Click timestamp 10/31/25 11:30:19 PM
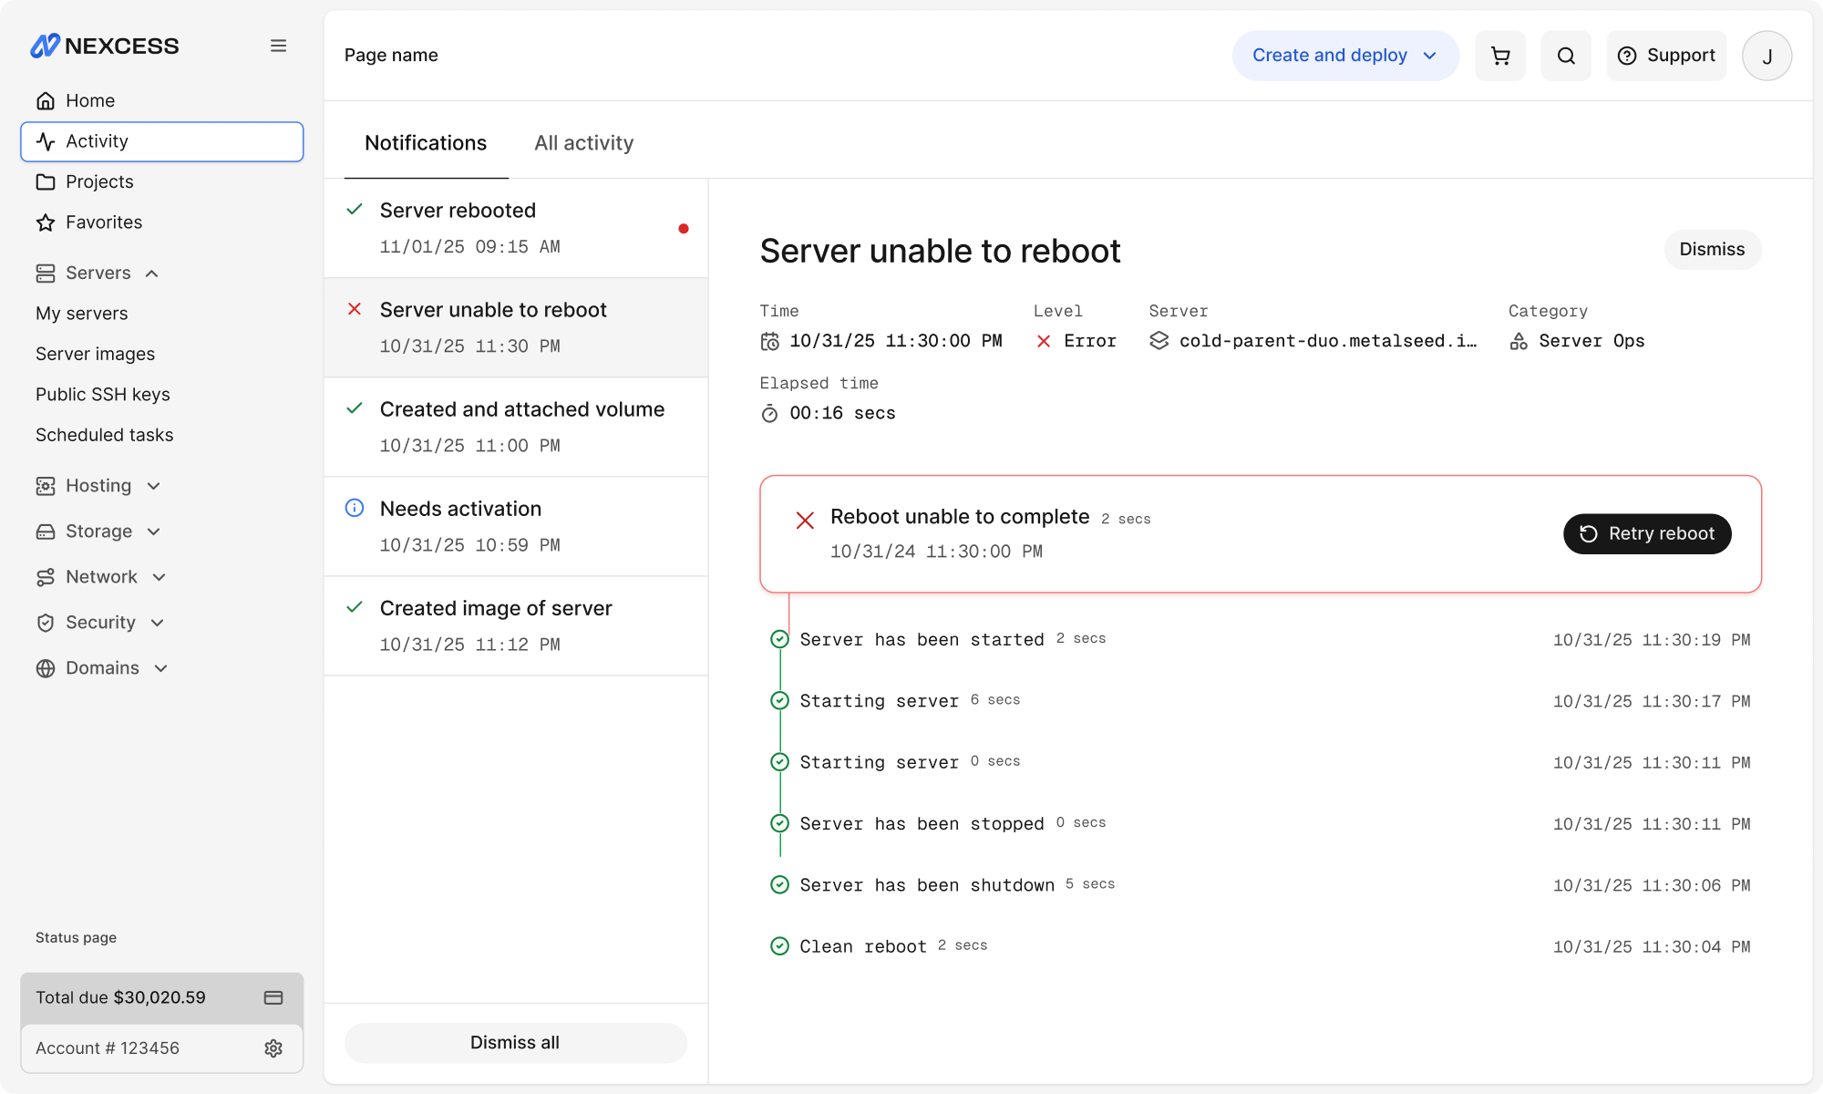This screenshot has width=1823, height=1094. [1652, 640]
